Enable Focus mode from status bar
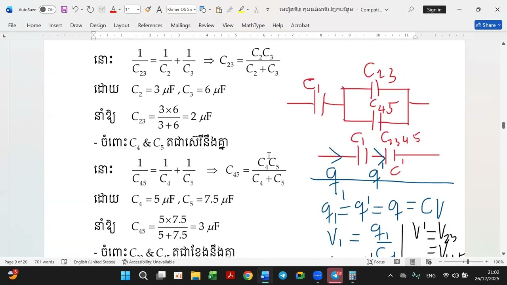This screenshot has height=285, width=507. coord(376,262)
